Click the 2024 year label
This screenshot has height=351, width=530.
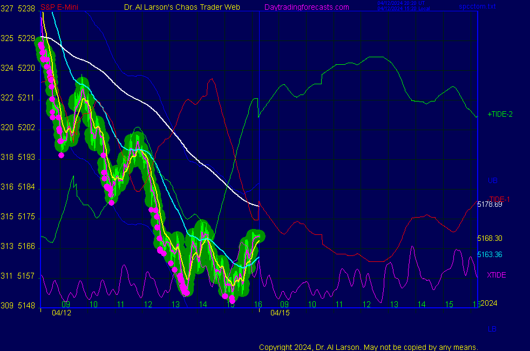click(489, 303)
